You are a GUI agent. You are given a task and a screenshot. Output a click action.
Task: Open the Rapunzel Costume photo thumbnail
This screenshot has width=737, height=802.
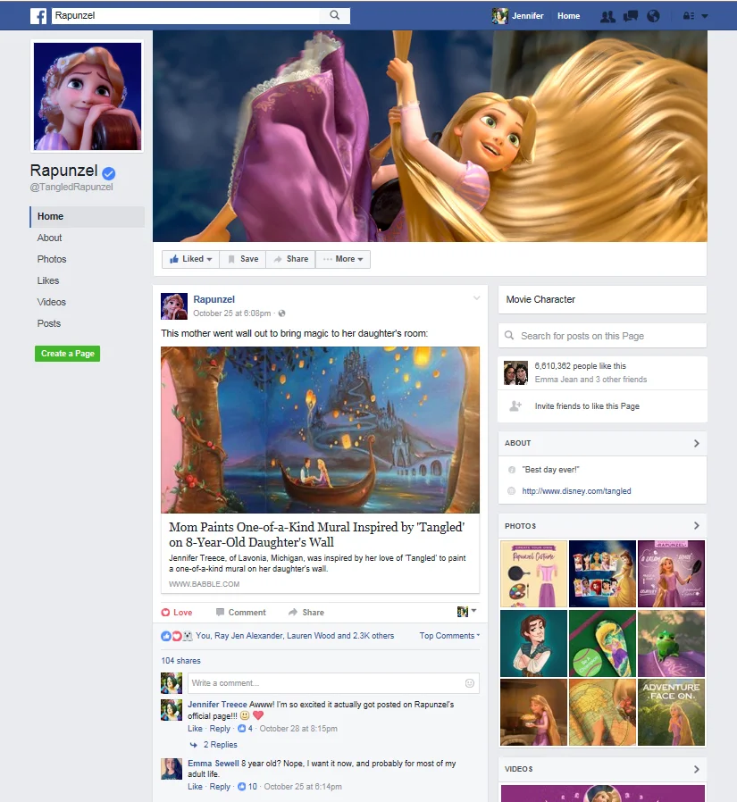tap(533, 574)
